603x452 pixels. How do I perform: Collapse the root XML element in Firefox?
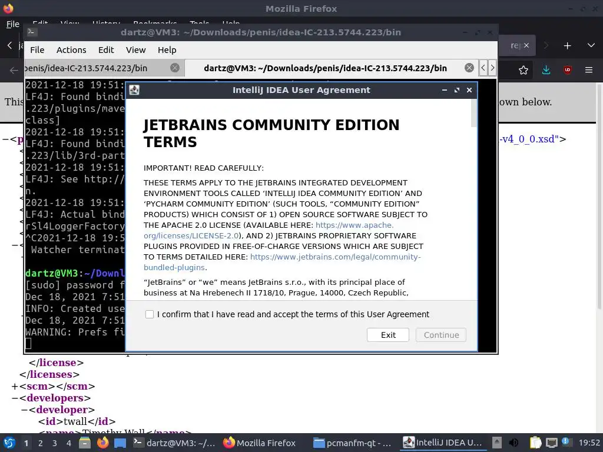[5, 139]
